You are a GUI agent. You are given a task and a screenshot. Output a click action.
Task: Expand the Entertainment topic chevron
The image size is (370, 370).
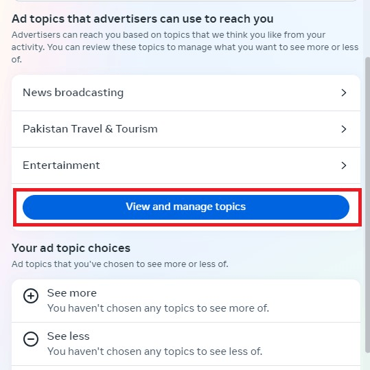(x=344, y=165)
